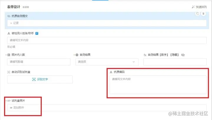Click the A text icon beside 被检测人姓名/称呼
This screenshot has width=212, height=120.
tap(9, 33)
